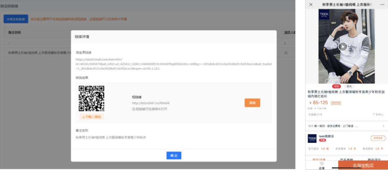Screen dimensions: 388x170
Task: Click the 注:短链接可在微信中打开 note
Action: [149, 109]
